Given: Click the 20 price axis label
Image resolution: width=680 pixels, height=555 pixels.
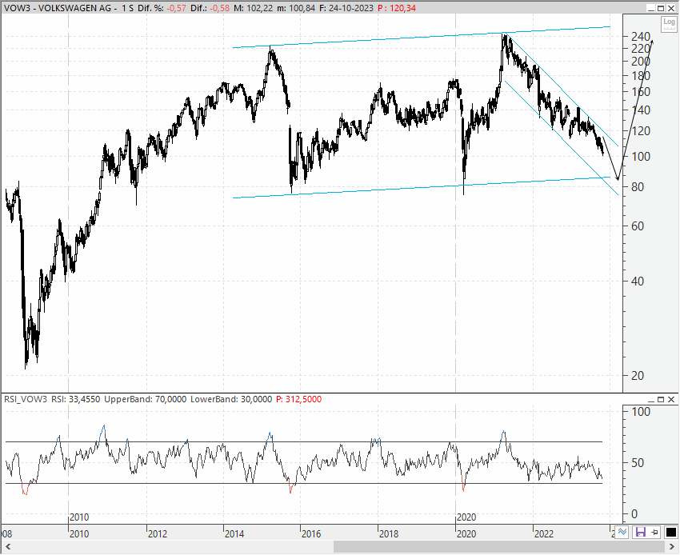Looking at the screenshot, I should tap(638, 376).
